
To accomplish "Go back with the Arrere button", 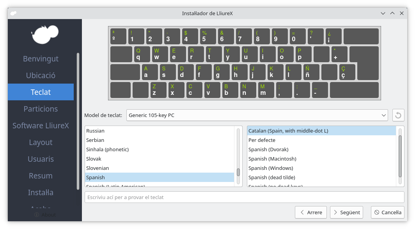I will pyautogui.click(x=310, y=212).
